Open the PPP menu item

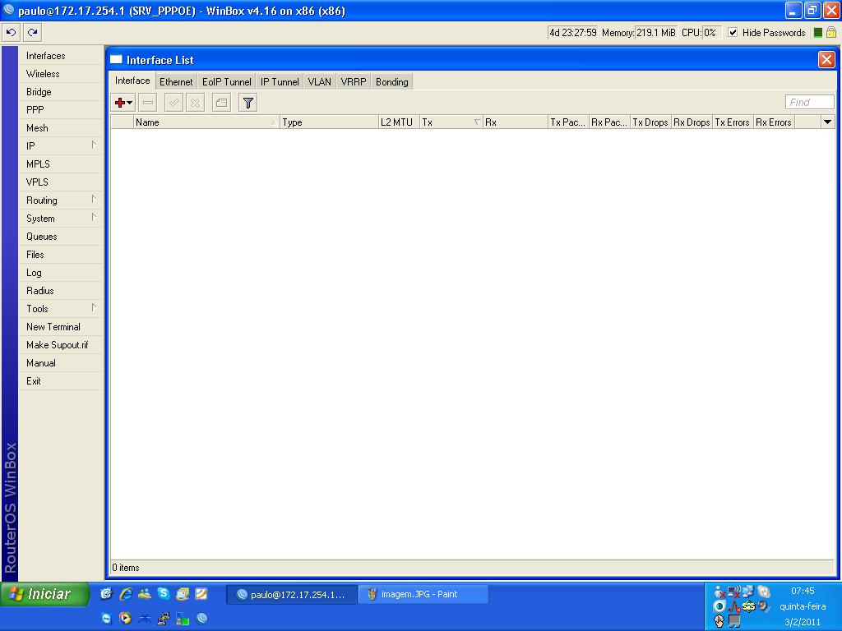tap(61, 110)
